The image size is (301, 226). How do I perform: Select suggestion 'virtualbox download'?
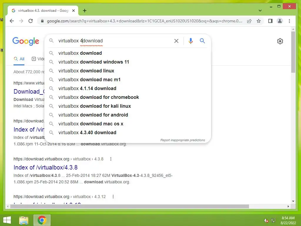coord(128,53)
